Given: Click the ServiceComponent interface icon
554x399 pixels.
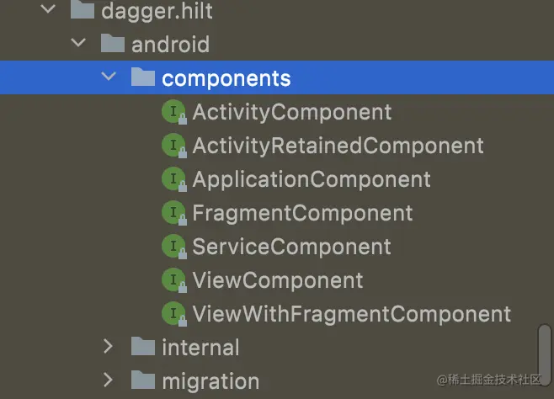Looking at the screenshot, I should click(173, 246).
